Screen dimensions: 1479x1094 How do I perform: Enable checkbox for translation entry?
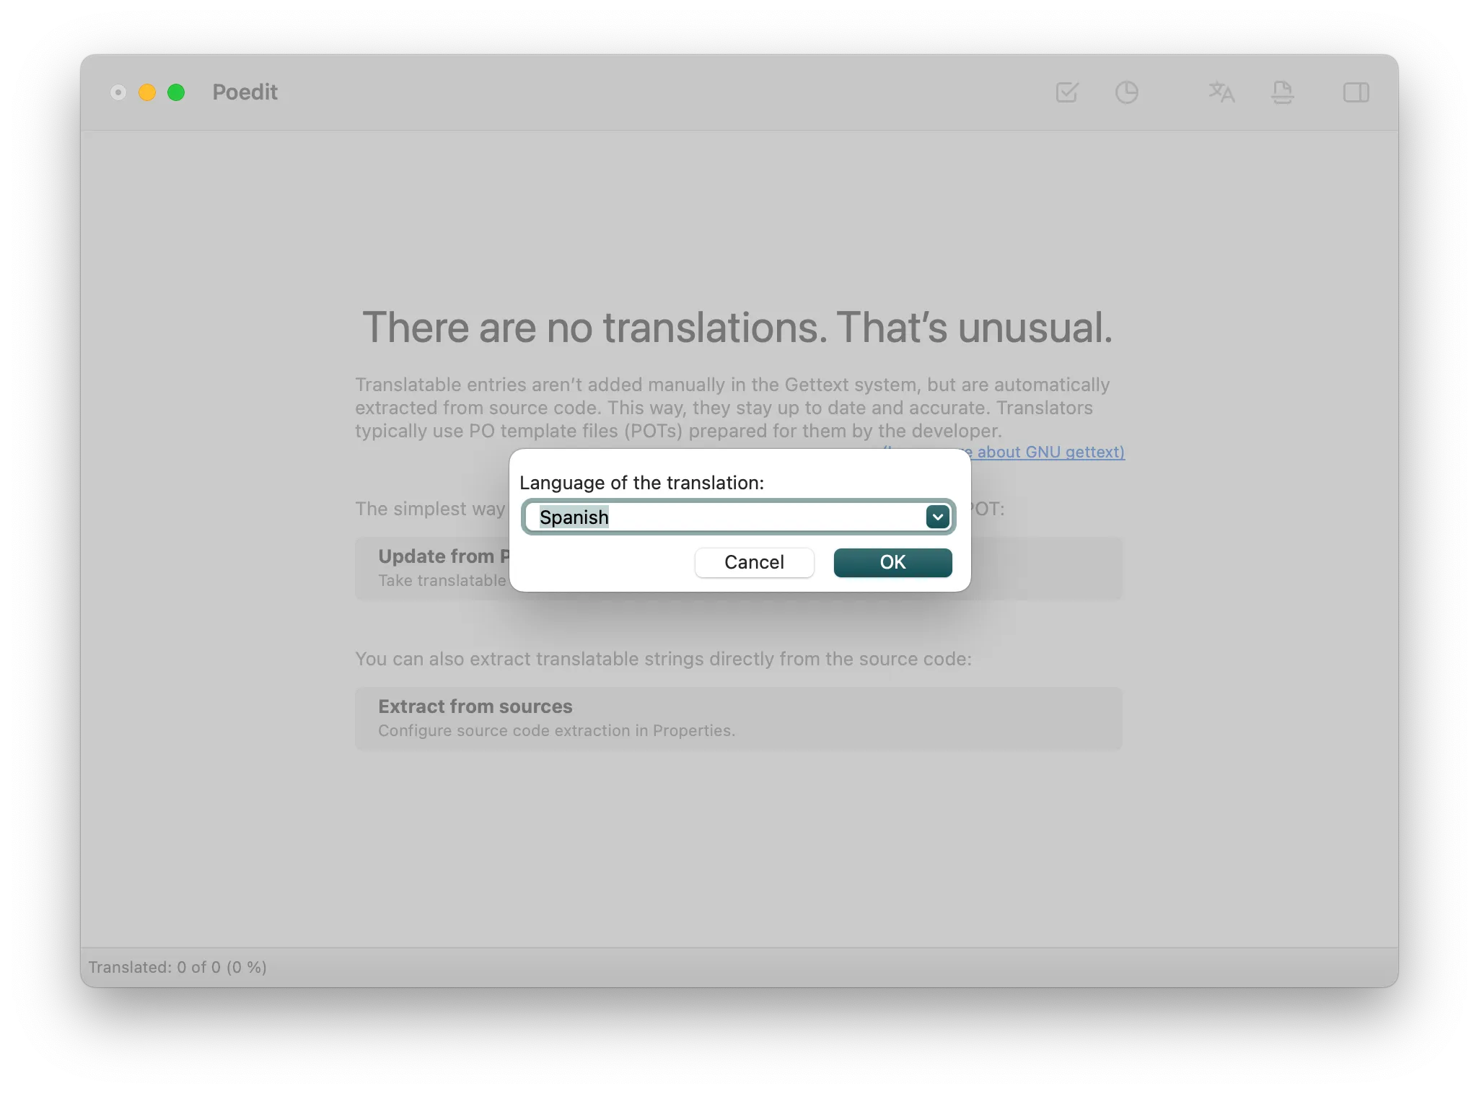1067,92
